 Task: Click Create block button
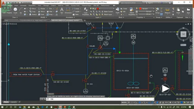(x=124, y=9)
